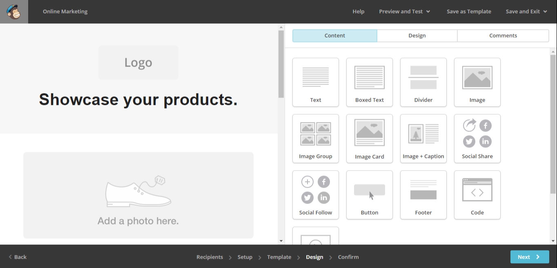
Task: Select the Design step in breadcrumb
Action: (314, 257)
